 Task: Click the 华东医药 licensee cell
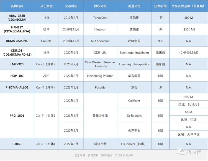134,76
